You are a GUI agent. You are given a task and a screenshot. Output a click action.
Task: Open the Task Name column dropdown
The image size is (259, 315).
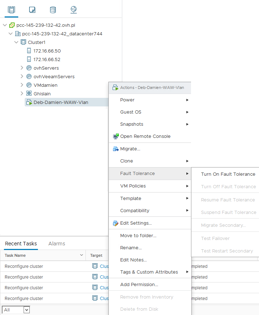[x=81, y=255]
